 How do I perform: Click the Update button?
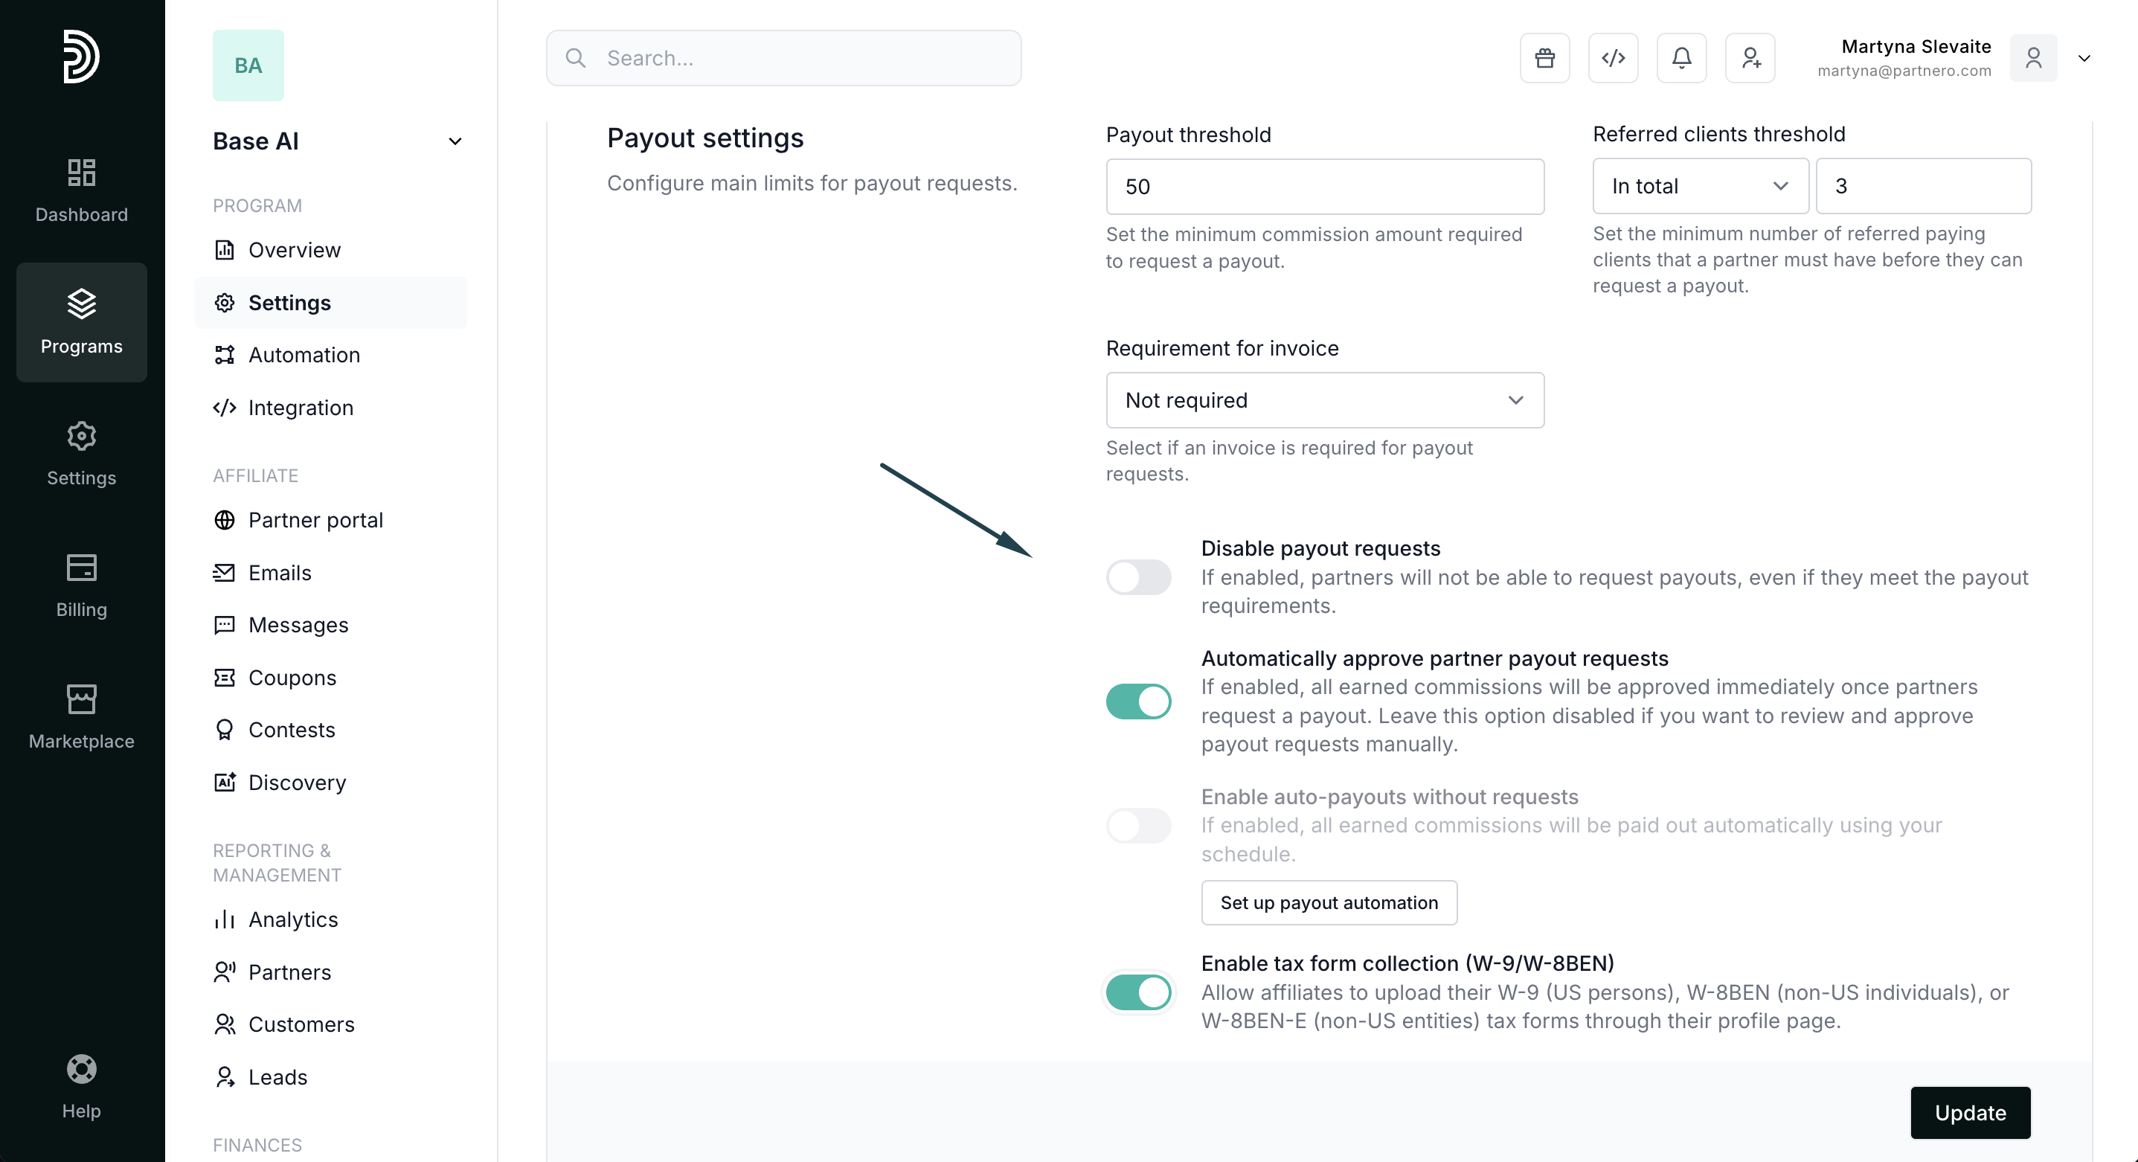point(1970,1112)
